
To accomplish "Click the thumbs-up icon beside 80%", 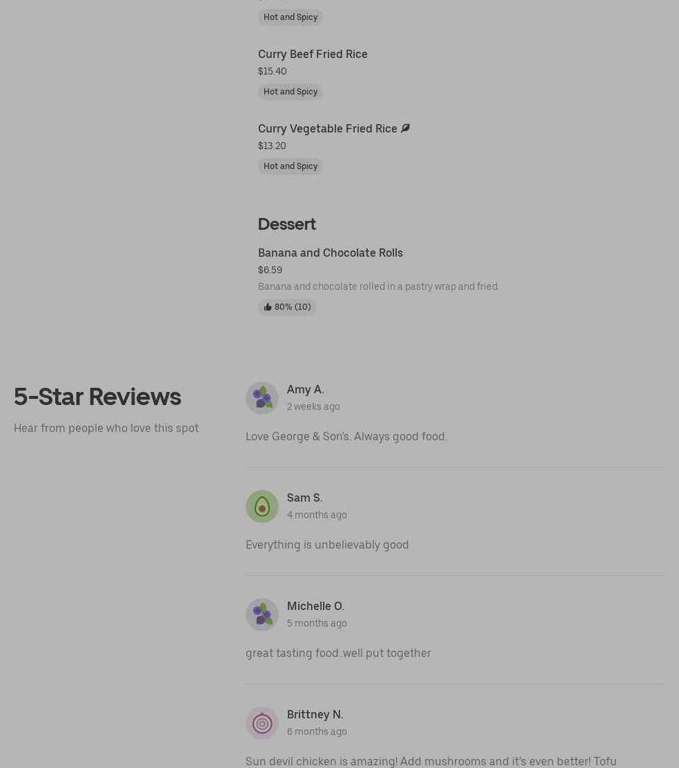I will tap(268, 307).
